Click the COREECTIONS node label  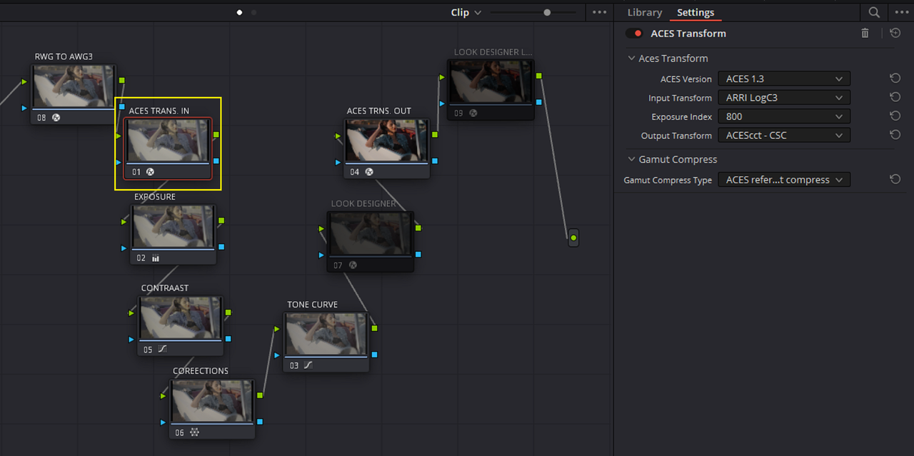[x=201, y=371]
